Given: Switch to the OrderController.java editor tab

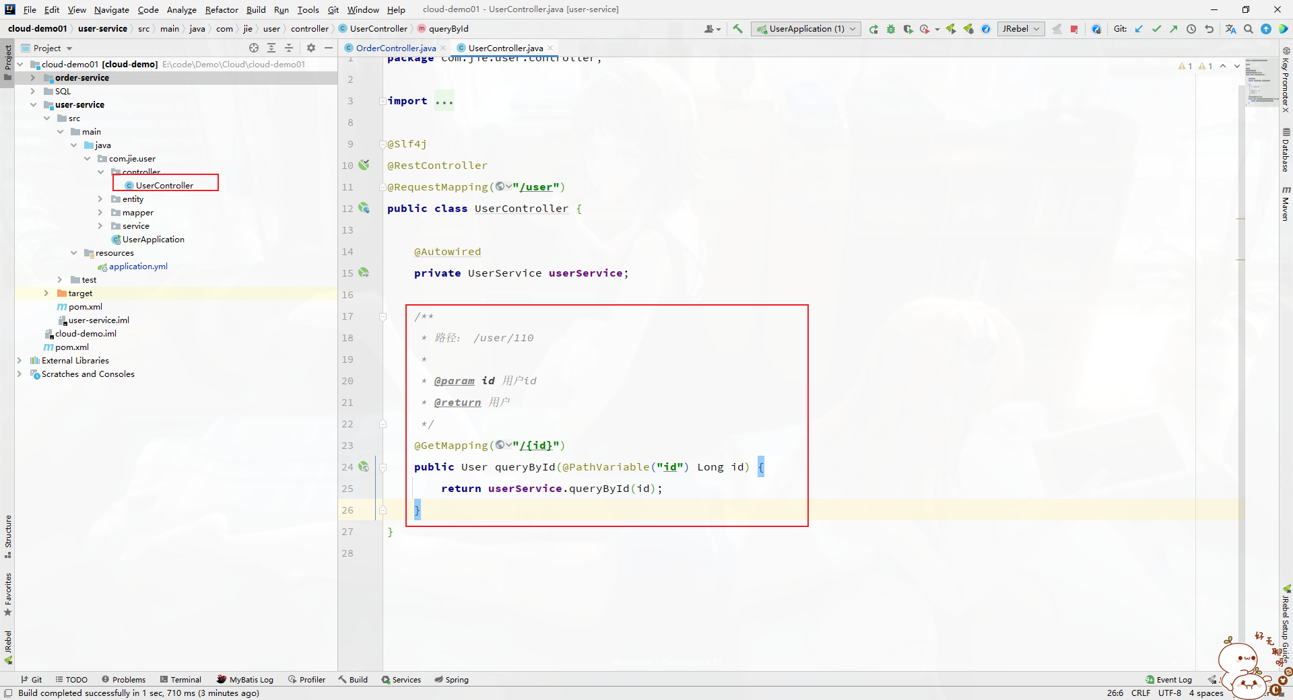Looking at the screenshot, I should [395, 48].
